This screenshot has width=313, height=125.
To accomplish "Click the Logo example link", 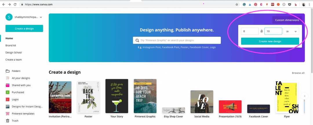I will tap(213, 47).
